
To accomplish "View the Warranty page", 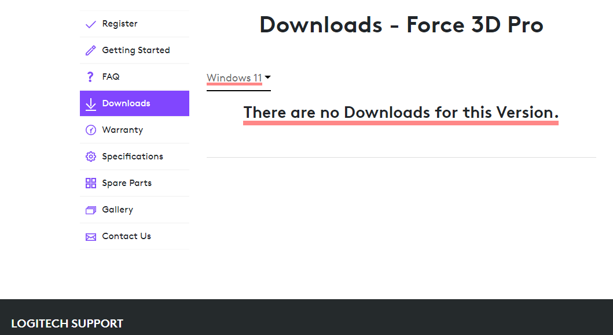I will [134, 130].
